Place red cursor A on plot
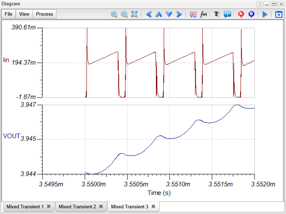The width and height of the screenshot is (286, 214). [241, 14]
